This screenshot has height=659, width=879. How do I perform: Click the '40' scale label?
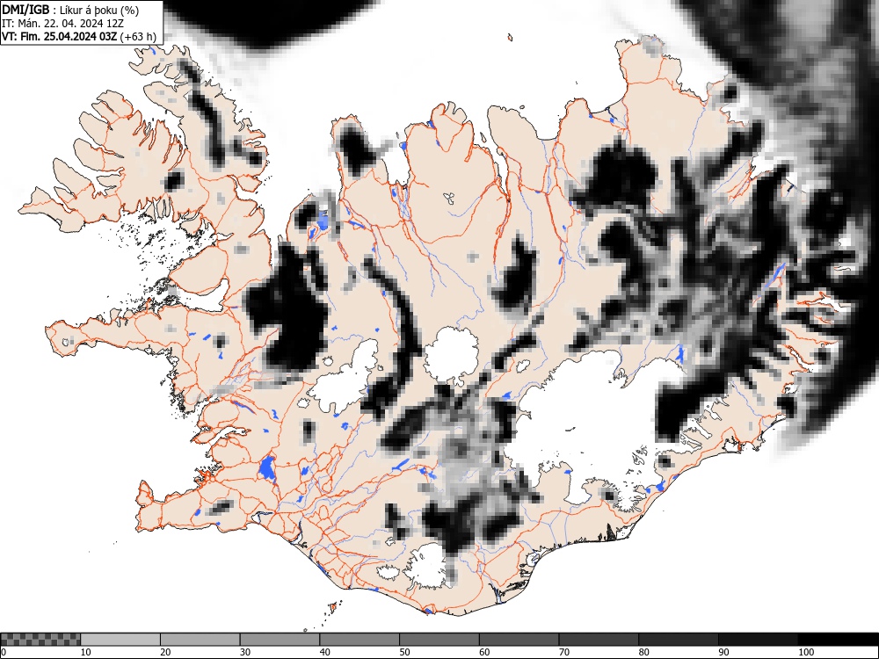coord(324,652)
